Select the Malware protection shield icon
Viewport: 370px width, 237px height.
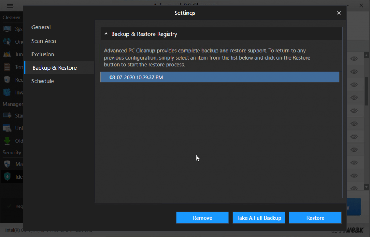7,164
